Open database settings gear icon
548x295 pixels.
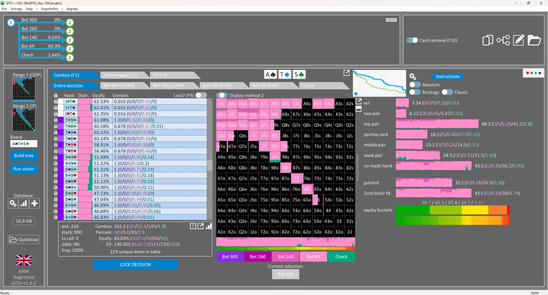(x=13, y=203)
